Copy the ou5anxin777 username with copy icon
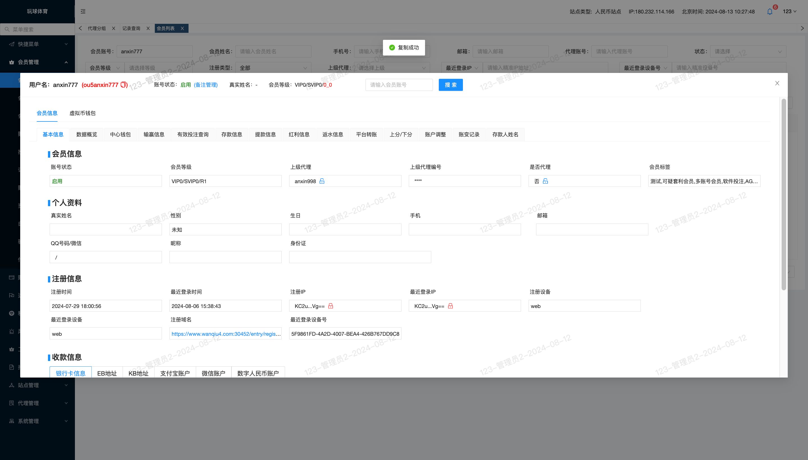This screenshot has height=460, width=808. click(123, 85)
